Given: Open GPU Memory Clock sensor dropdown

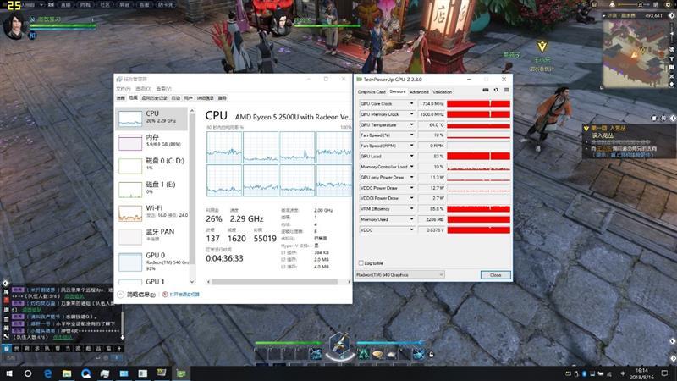Looking at the screenshot, I should tap(411, 114).
